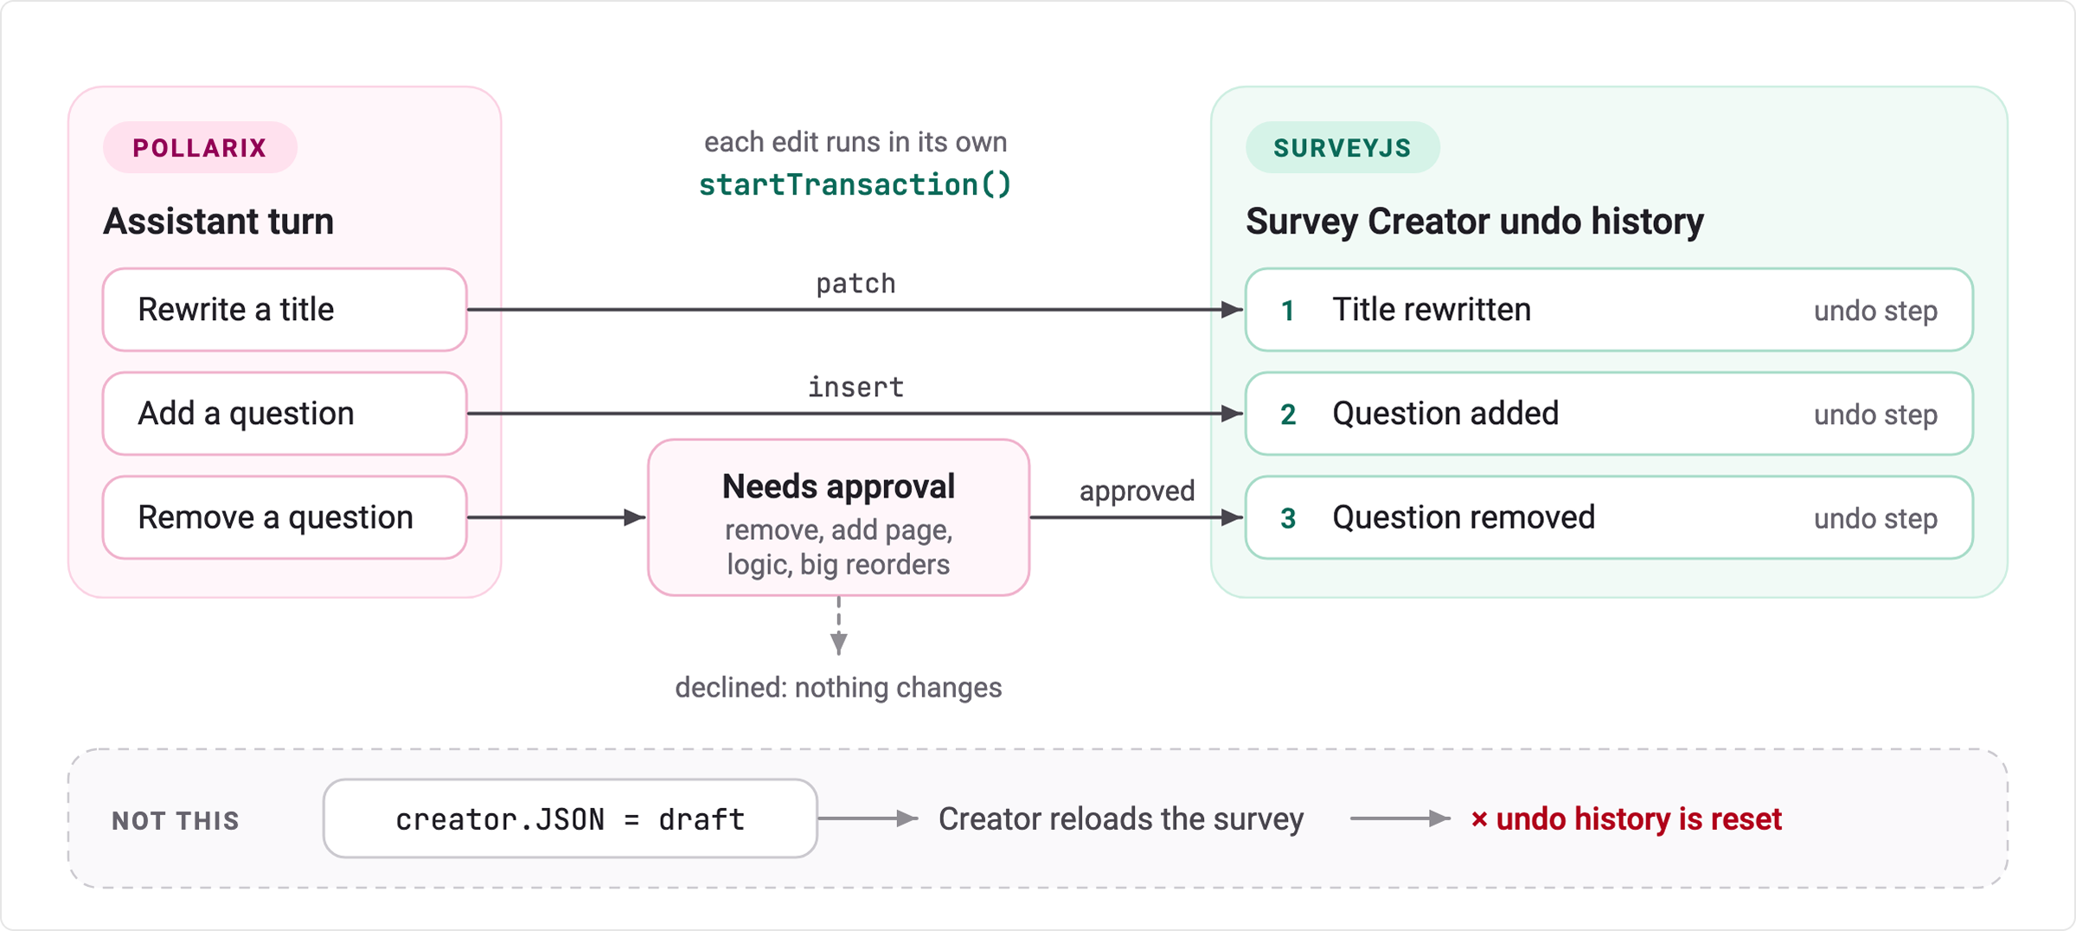Screen dimensions: 2076x931
Task: Click 'remove, add page, logic, big reorders' text
Action: (838, 547)
